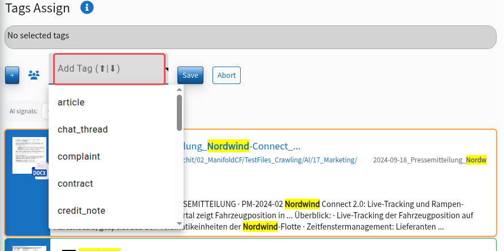
Task: Choose complaint from the tag list
Action: [x=112, y=156]
